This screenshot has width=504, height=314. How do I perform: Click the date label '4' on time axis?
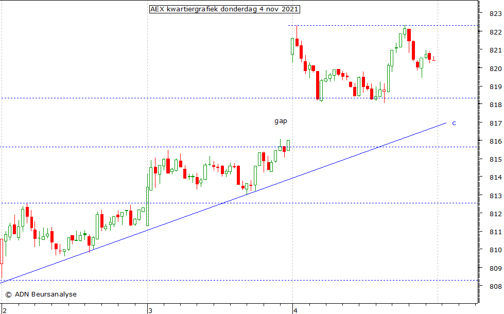pyautogui.click(x=296, y=310)
